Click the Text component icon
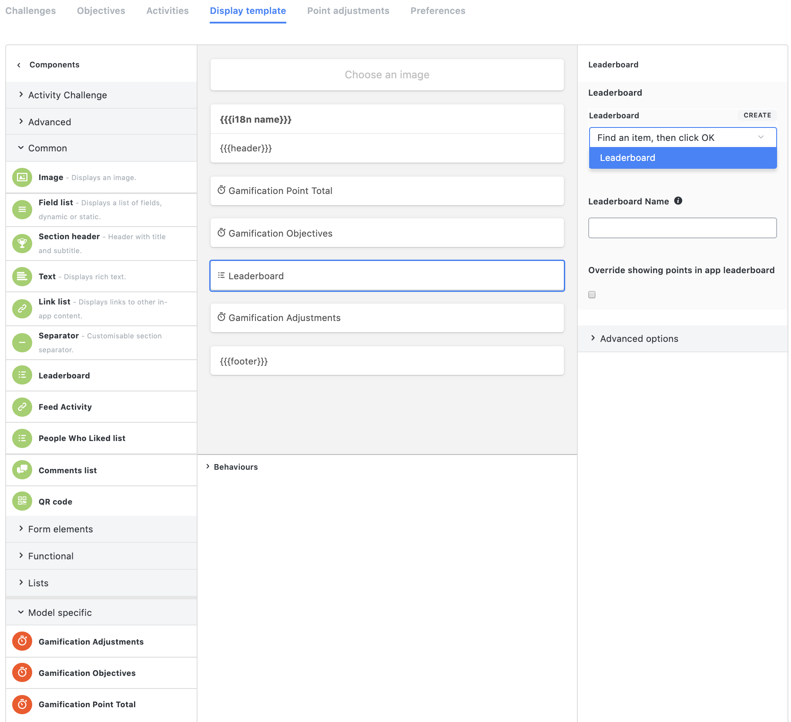The width and height of the screenshot is (791, 722). click(x=22, y=276)
